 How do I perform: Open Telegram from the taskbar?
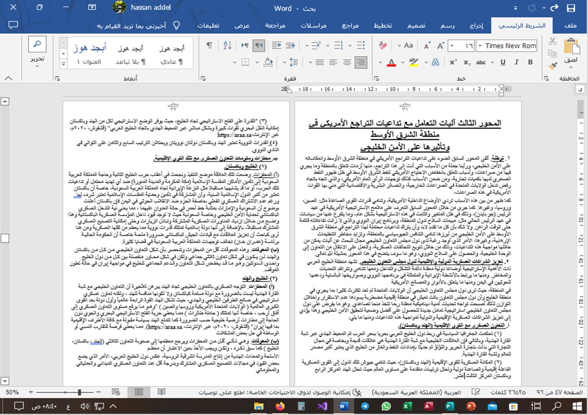(x=365, y=406)
